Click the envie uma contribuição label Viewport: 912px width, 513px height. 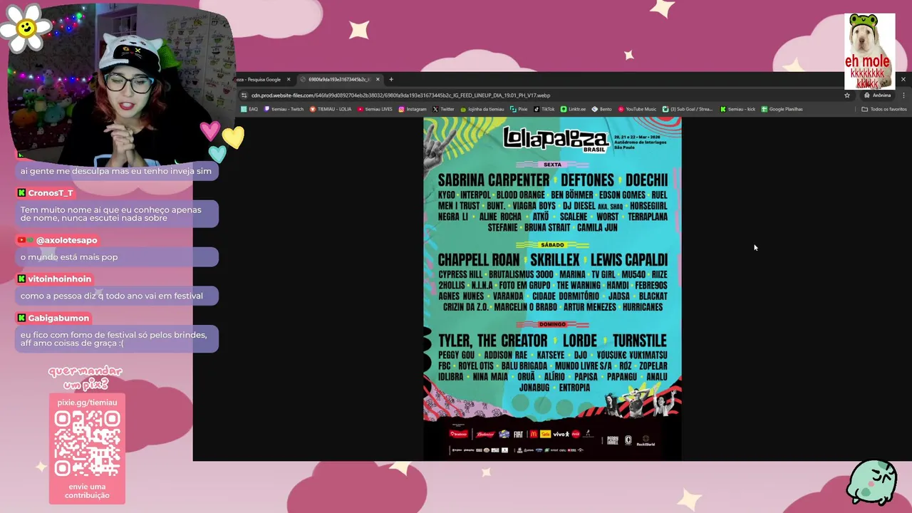87,491
